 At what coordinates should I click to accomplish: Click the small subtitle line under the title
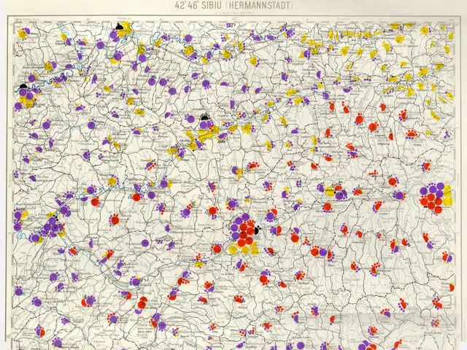(233, 12)
